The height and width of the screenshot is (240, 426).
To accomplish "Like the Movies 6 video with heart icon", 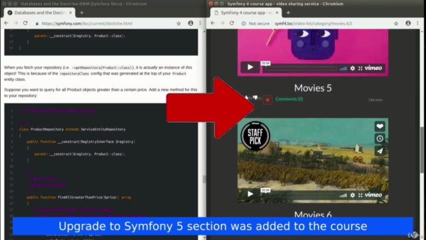I will [380, 126].
